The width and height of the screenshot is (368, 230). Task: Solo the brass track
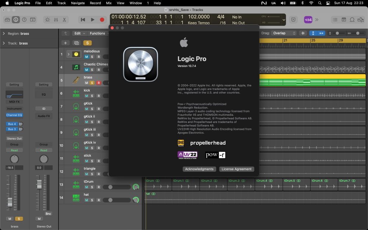[x=92, y=83]
